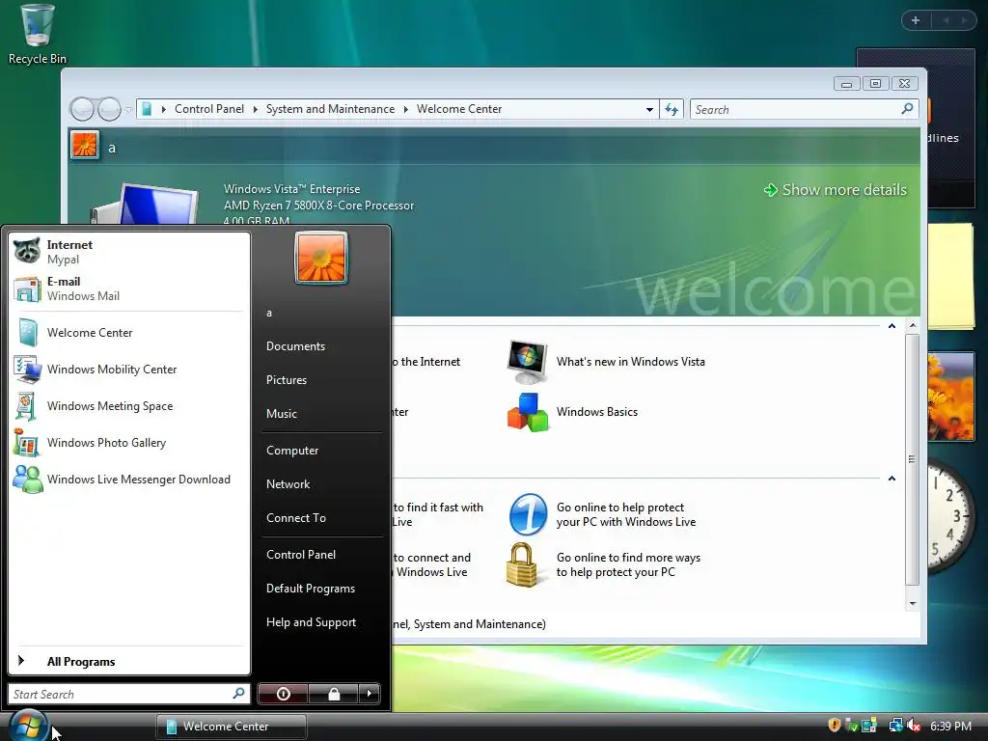The image size is (988, 741).
Task: Lock the computer with the padlock button
Action: [x=333, y=694]
